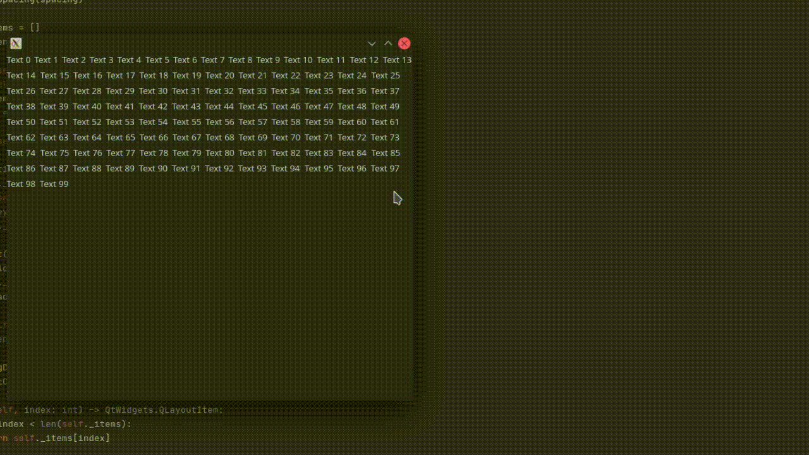Click the "Text 25" label
The width and height of the screenshot is (809, 455).
coord(386,76)
